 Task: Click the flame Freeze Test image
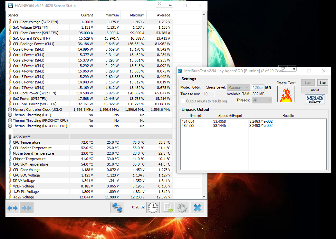[286, 95]
